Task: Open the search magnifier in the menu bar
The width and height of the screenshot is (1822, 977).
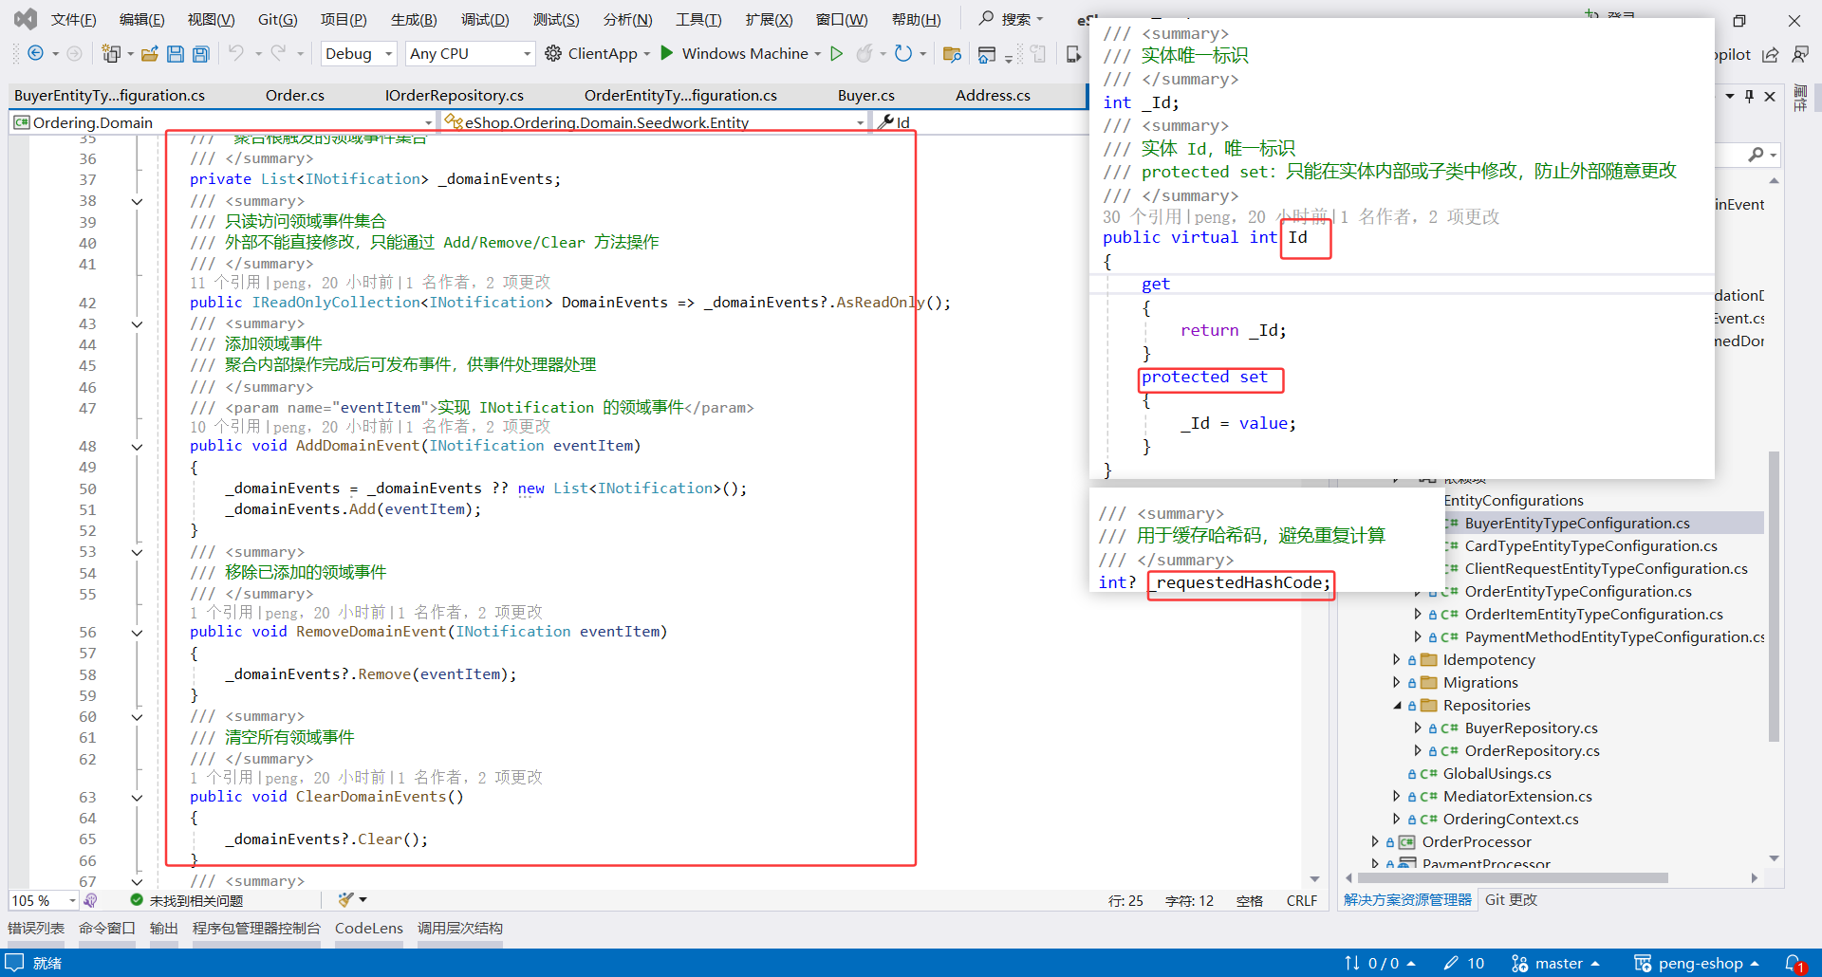Action: (x=987, y=18)
